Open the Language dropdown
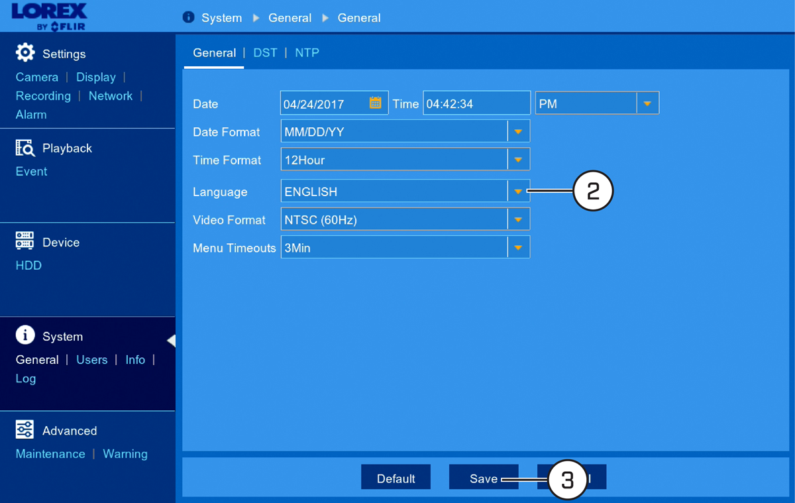 pos(518,192)
